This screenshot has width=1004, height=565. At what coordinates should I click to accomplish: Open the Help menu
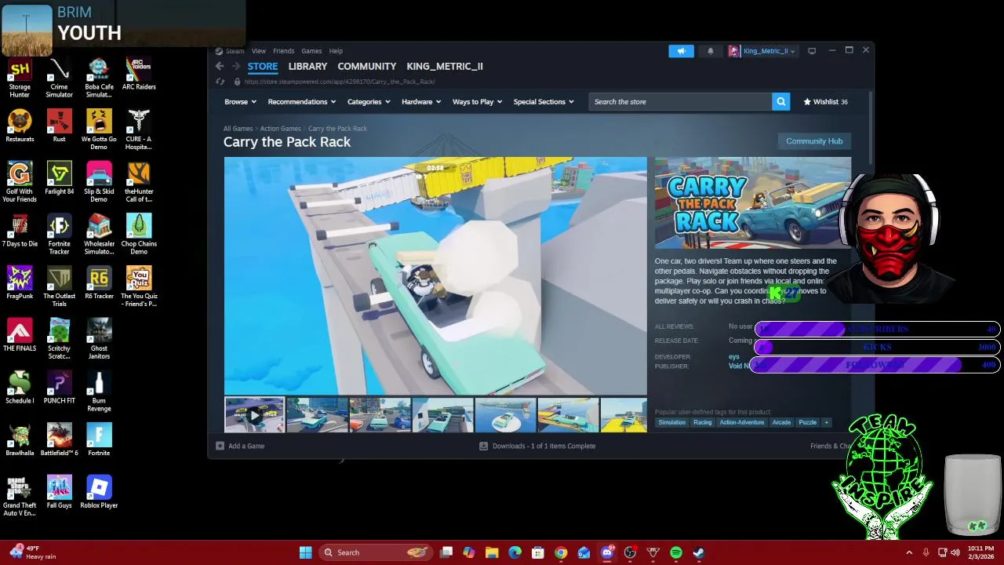(336, 51)
